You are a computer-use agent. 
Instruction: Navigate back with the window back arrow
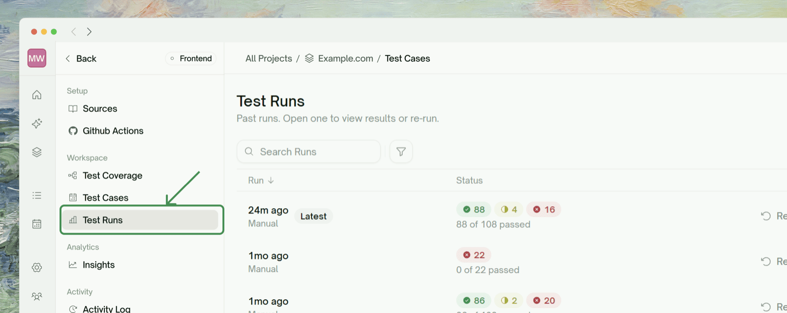coord(74,31)
